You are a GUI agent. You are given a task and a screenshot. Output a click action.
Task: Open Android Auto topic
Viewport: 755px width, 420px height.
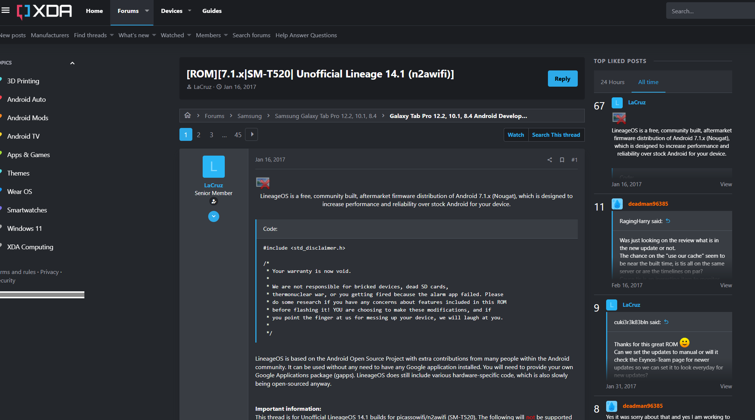point(27,100)
